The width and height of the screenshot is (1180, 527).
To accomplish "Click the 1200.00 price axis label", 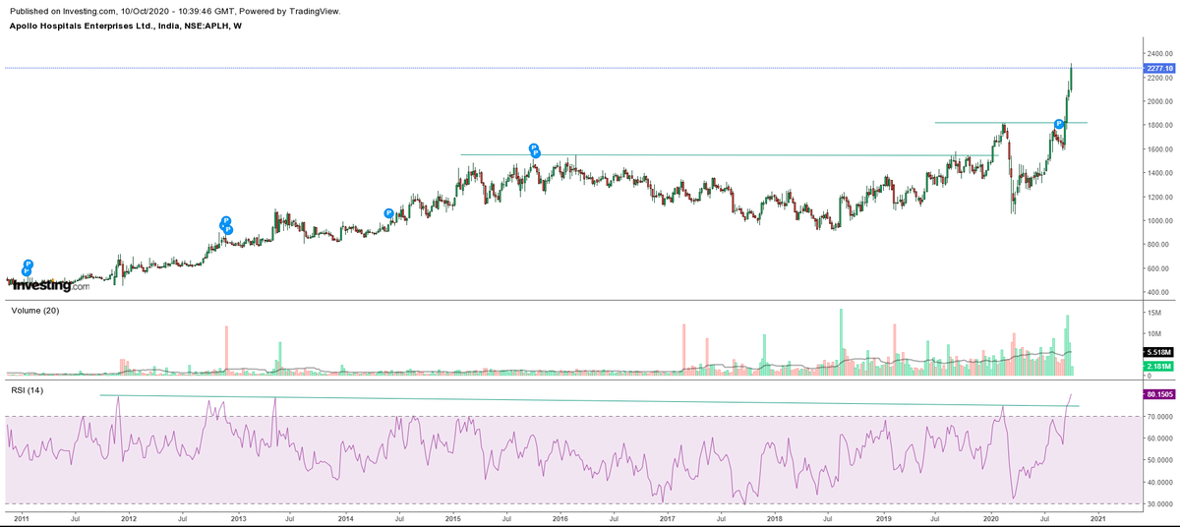I will (1160, 197).
